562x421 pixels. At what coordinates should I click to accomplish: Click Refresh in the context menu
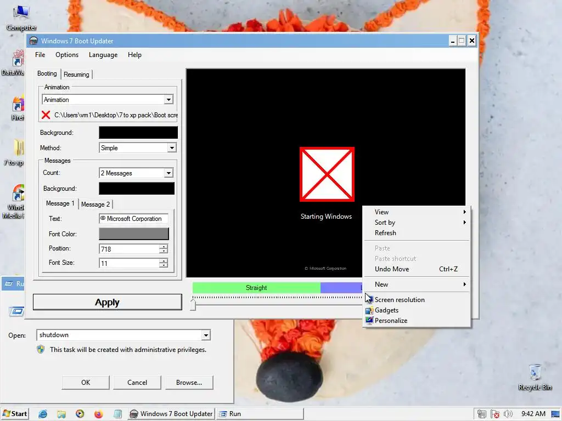[x=417, y=232]
